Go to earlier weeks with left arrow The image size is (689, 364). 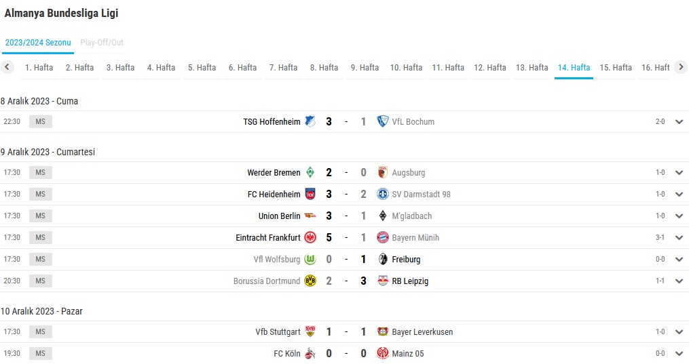pos(7,67)
